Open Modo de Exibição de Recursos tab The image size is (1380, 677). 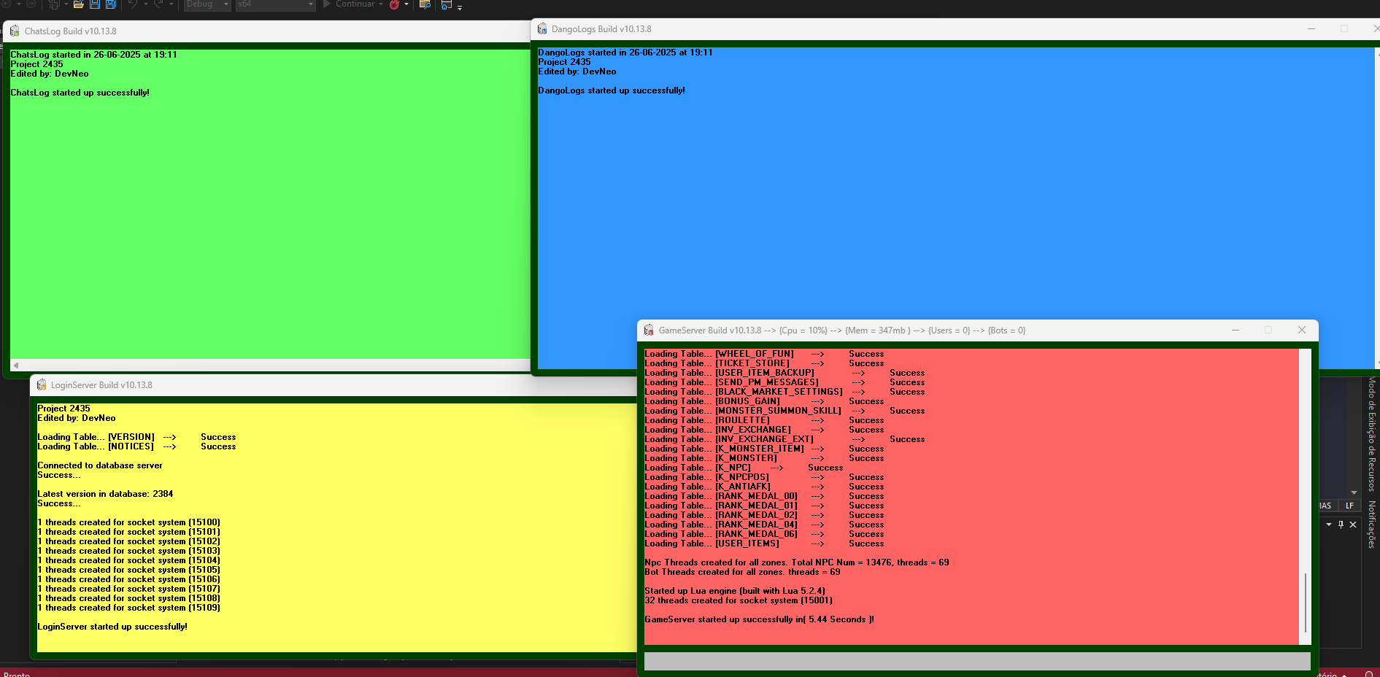[x=1372, y=434]
